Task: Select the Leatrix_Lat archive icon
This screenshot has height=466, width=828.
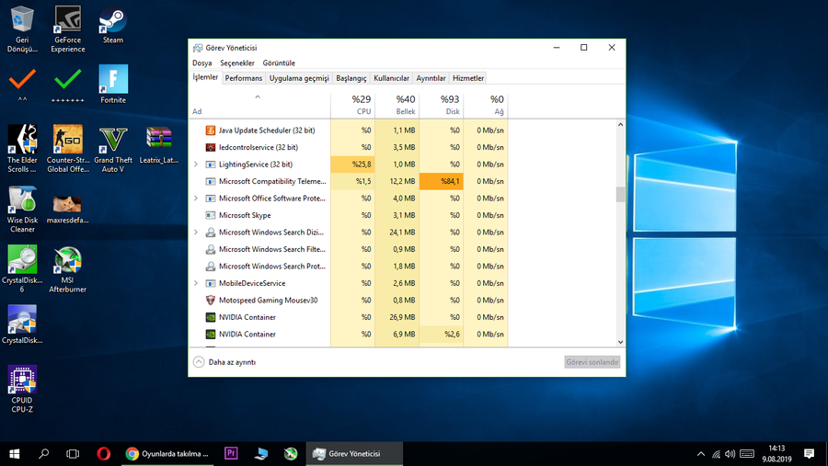Action: (158, 144)
